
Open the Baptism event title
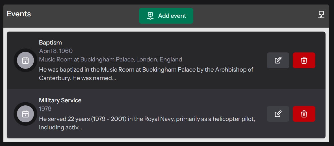(x=50, y=43)
